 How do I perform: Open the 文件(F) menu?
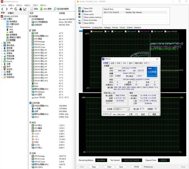3,5
